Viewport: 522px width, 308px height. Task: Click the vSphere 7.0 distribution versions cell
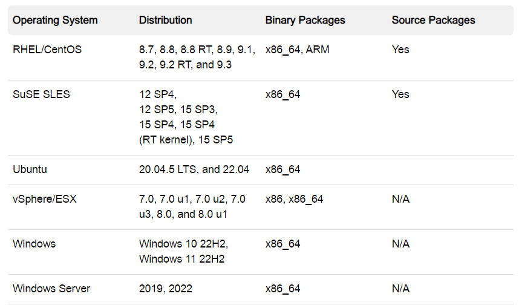point(192,206)
